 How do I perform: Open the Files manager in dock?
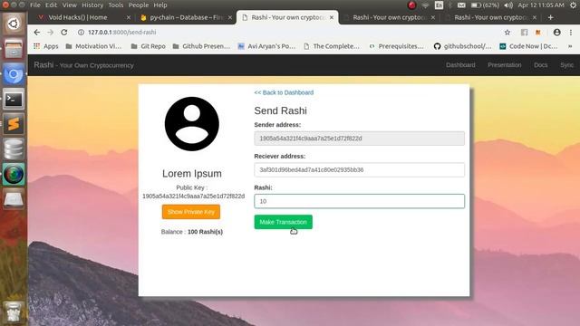[14, 49]
